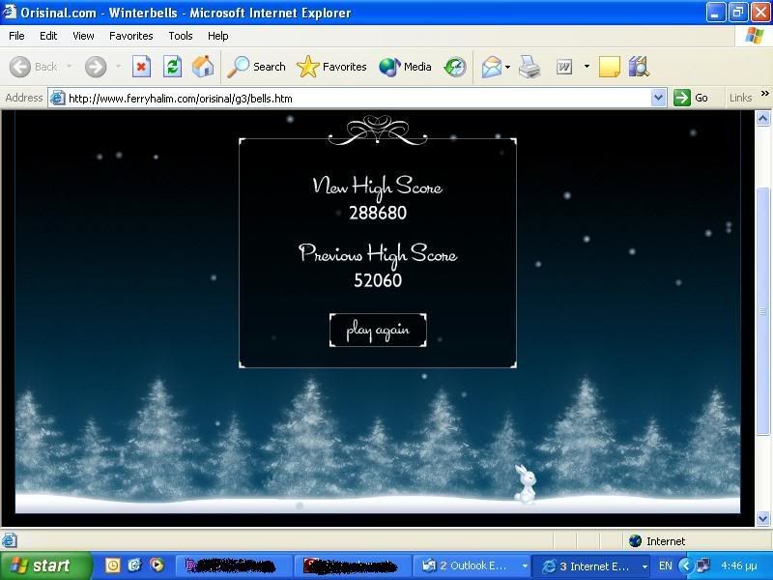Image resolution: width=773 pixels, height=580 pixels.
Task: Expand the Forward history dropdown arrow
Action: click(x=118, y=67)
